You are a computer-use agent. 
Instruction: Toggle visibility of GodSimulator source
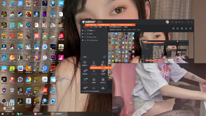(82, 40)
